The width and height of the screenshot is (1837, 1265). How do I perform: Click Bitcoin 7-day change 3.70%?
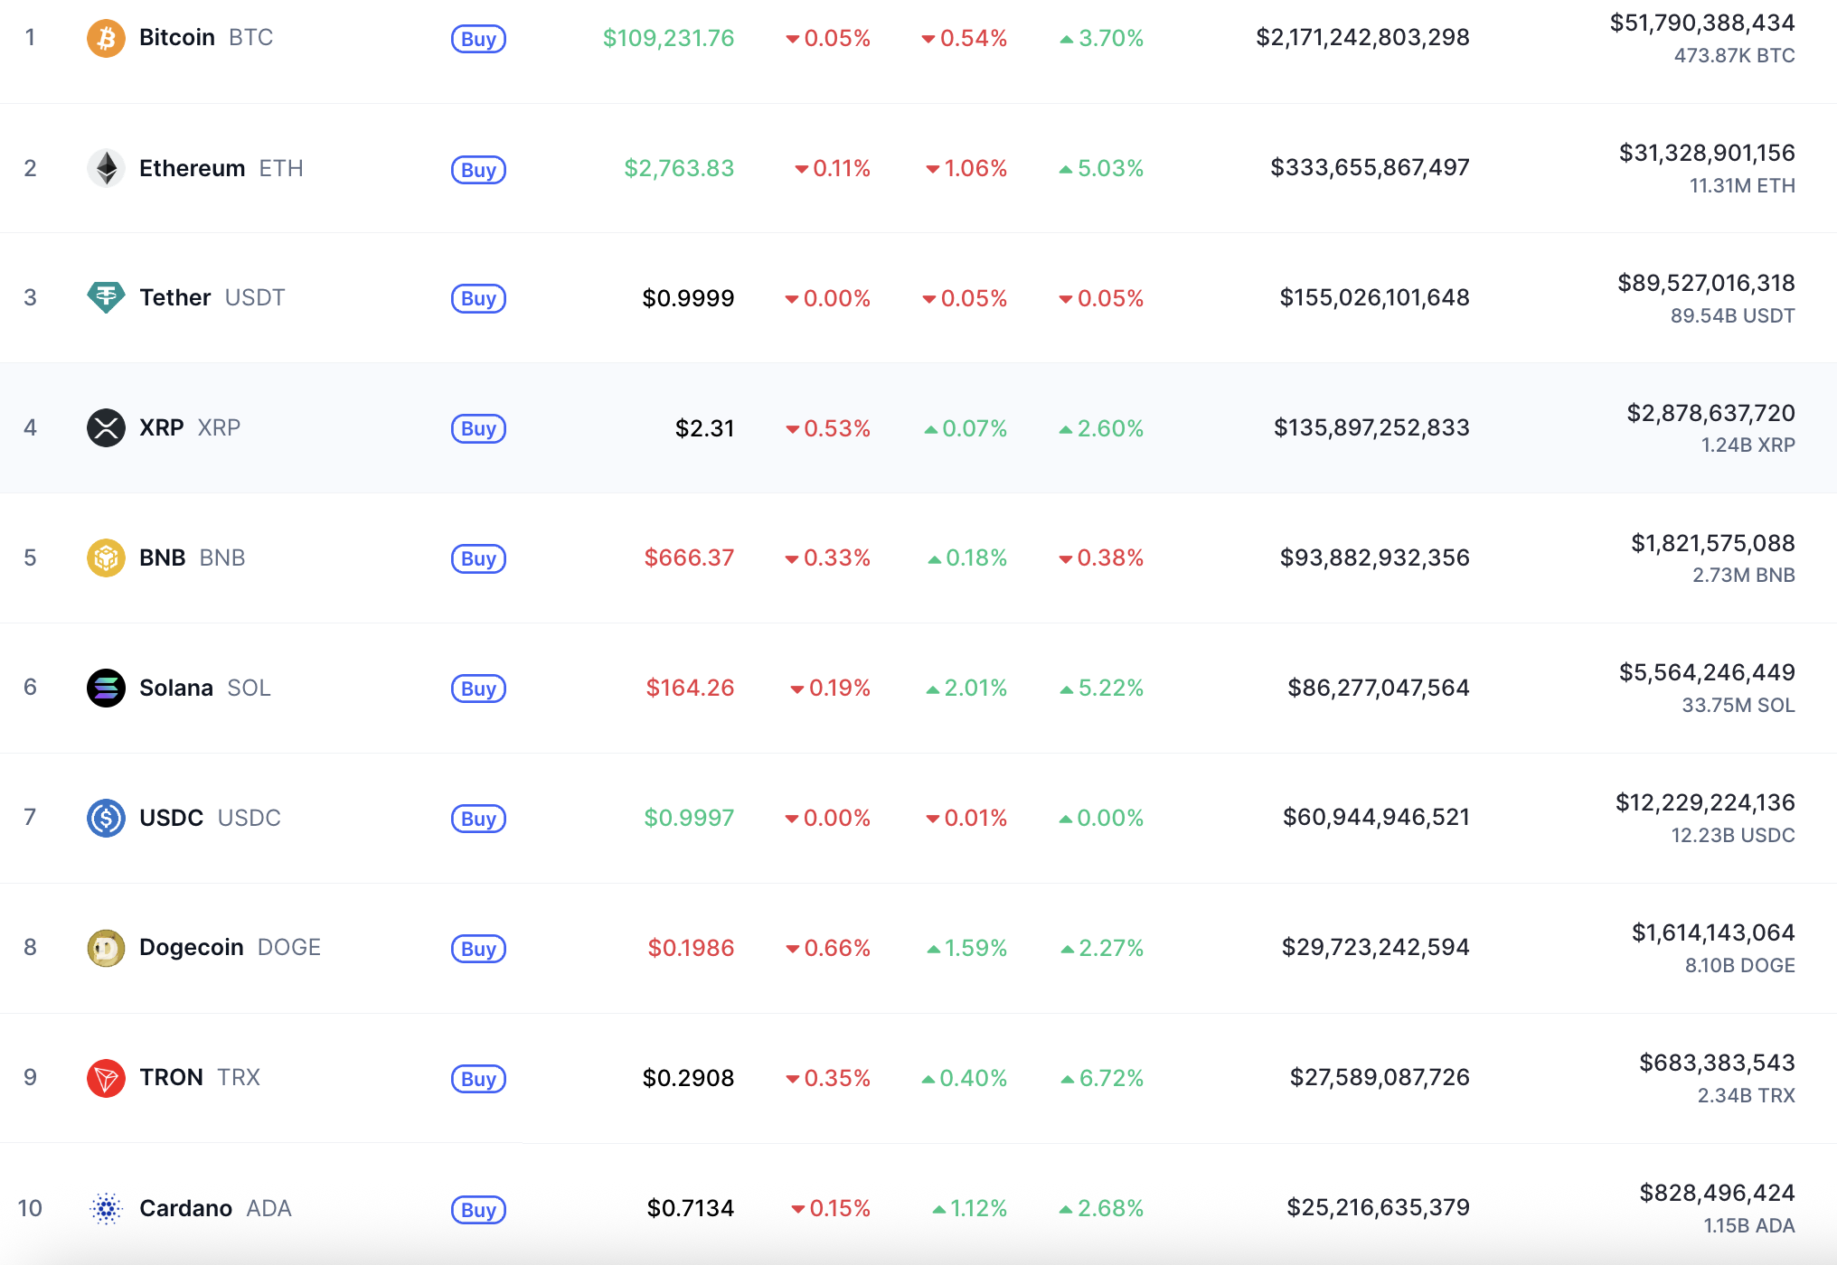tap(1102, 38)
